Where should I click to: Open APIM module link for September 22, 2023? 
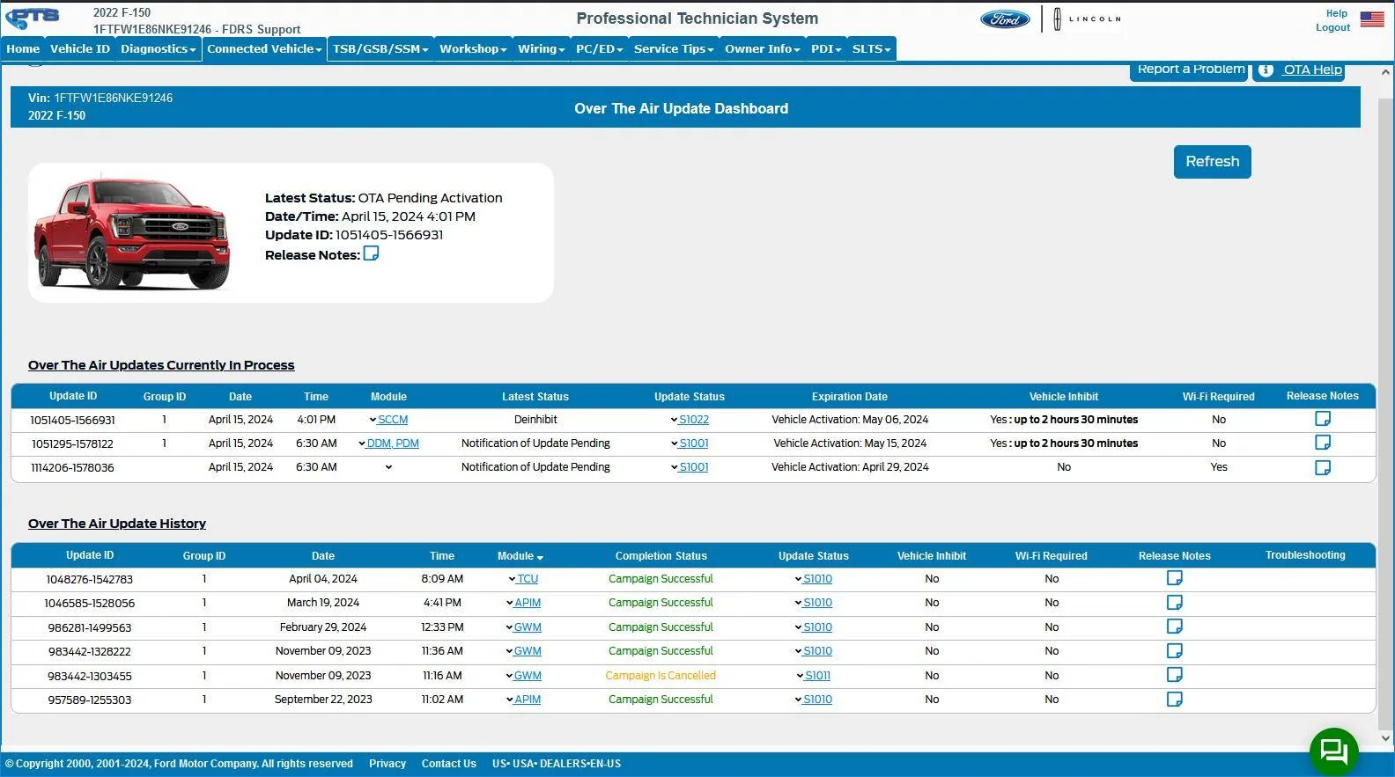tap(528, 700)
